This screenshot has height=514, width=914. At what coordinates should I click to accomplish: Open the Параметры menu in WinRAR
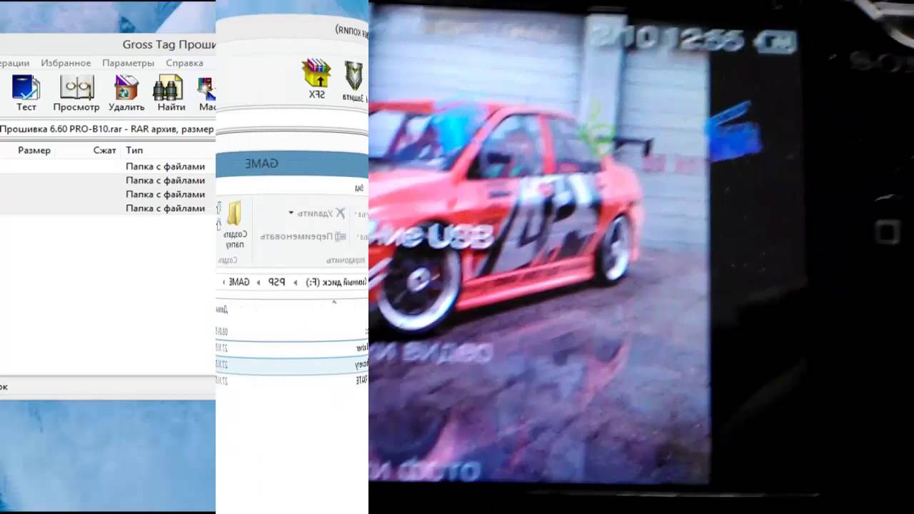[128, 63]
